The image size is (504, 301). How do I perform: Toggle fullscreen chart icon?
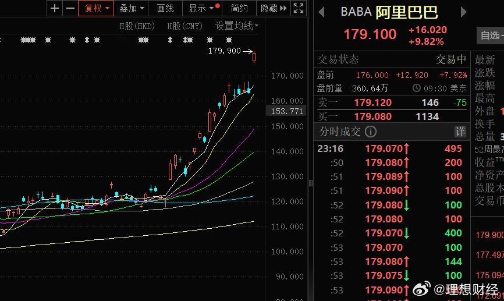pos(299,8)
